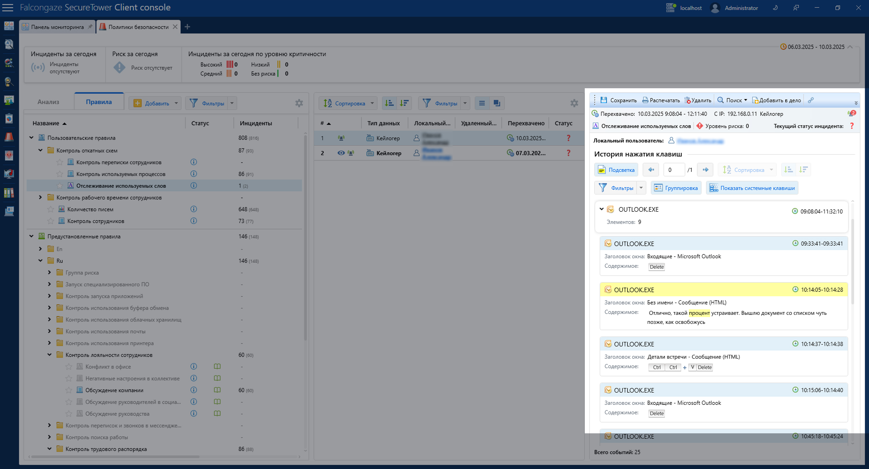
Task: Click ascending sort icon in incidents toolbar
Action: [389, 103]
